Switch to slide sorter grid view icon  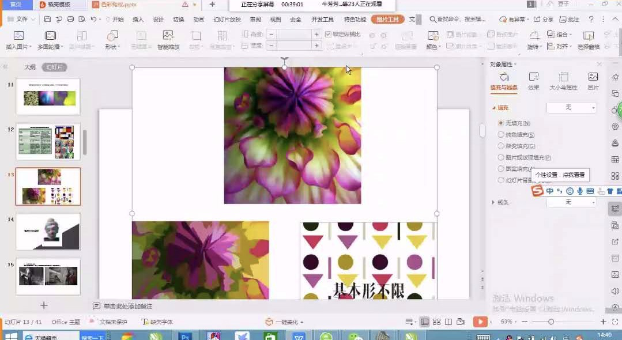tap(436, 322)
